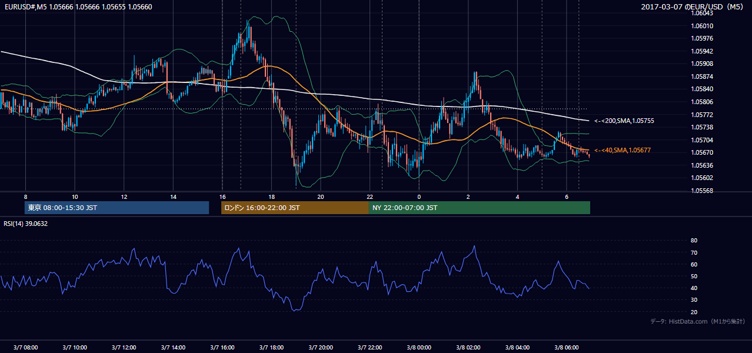The height and width of the screenshot is (353, 752).
Task: Select the 東京 08:00-15:30 JST session bar
Action: (x=117, y=208)
